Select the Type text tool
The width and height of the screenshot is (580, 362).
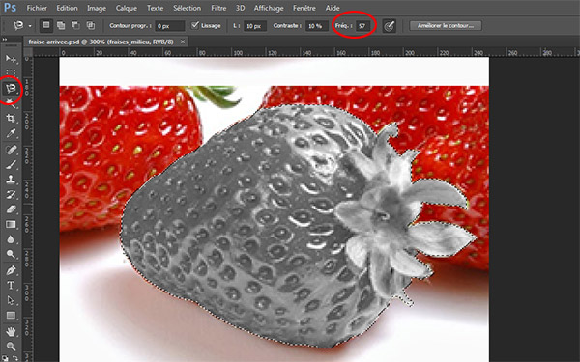click(11, 285)
